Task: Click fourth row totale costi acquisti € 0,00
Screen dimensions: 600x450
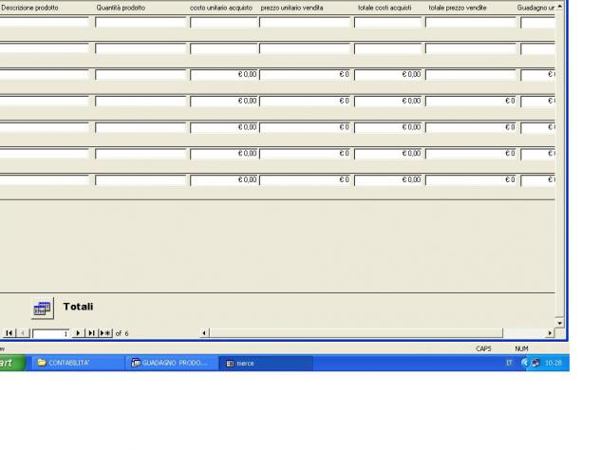Action: (x=387, y=101)
